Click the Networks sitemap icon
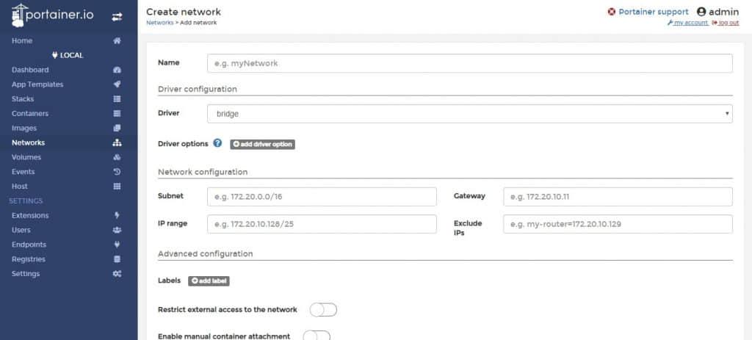The height and width of the screenshot is (340, 752). pyautogui.click(x=117, y=142)
